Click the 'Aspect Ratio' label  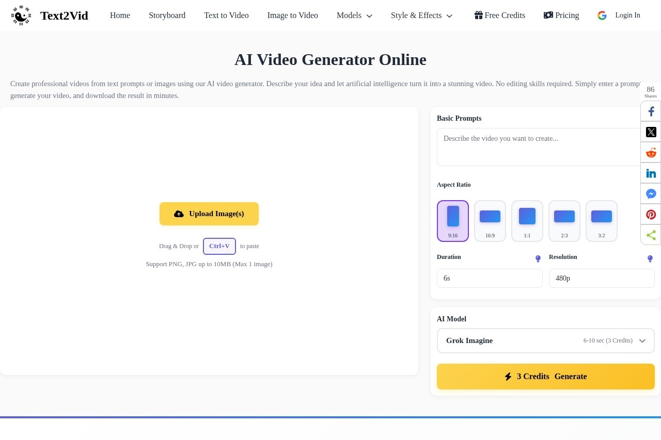(454, 185)
